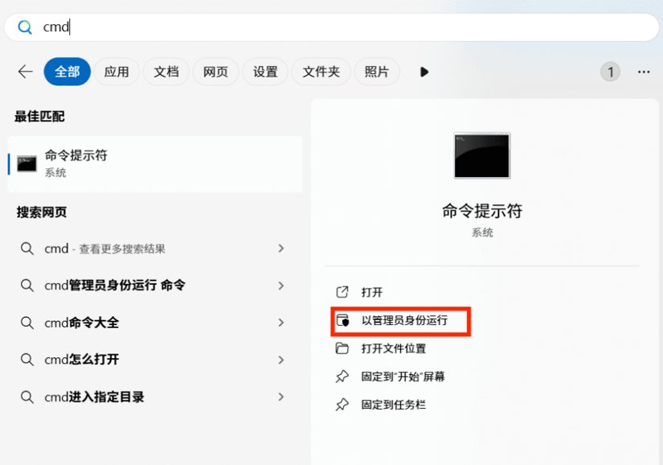The width and height of the screenshot is (663, 465).
Task: Pin to taskbar with 固定到任务栏
Action: [393, 404]
